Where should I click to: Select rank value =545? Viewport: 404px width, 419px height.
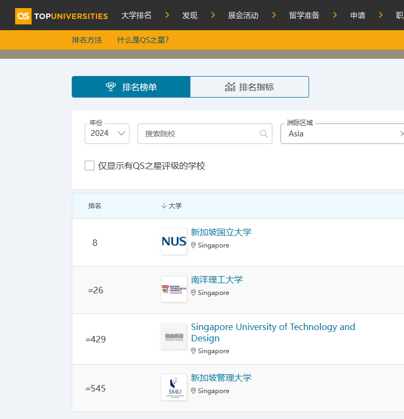tap(95, 388)
